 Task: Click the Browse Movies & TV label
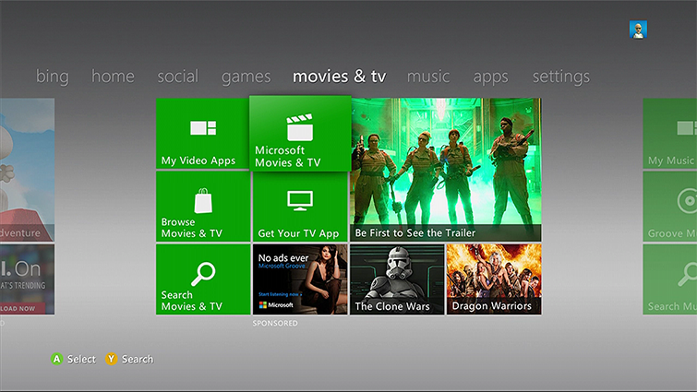(x=192, y=228)
